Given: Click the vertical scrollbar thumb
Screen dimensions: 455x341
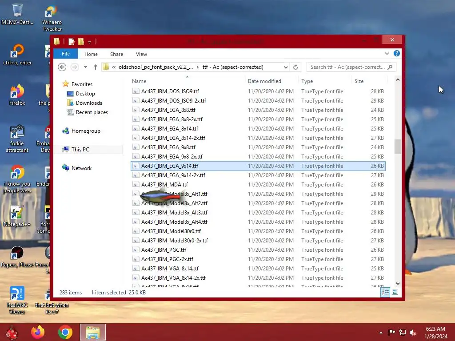Looking at the screenshot, I should point(398,147).
